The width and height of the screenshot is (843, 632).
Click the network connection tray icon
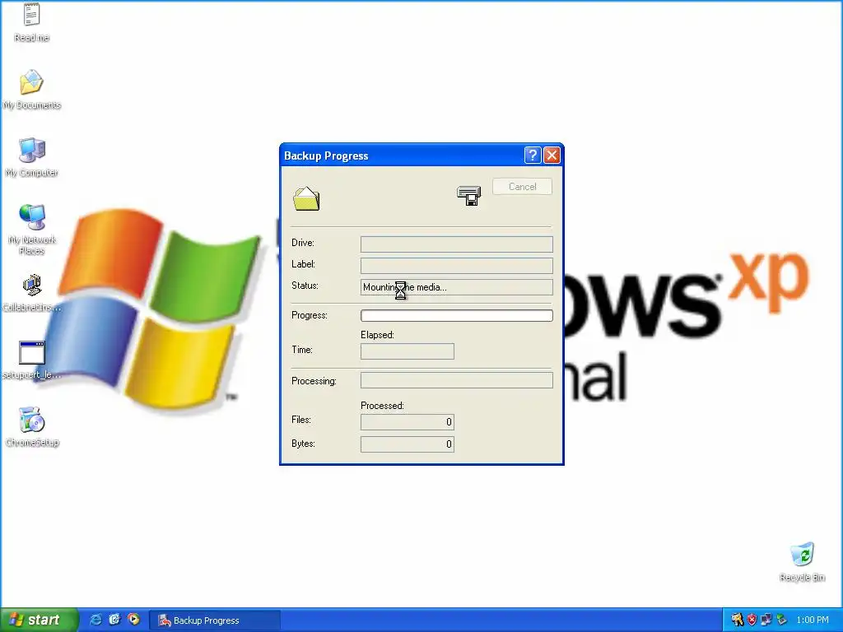(766, 620)
